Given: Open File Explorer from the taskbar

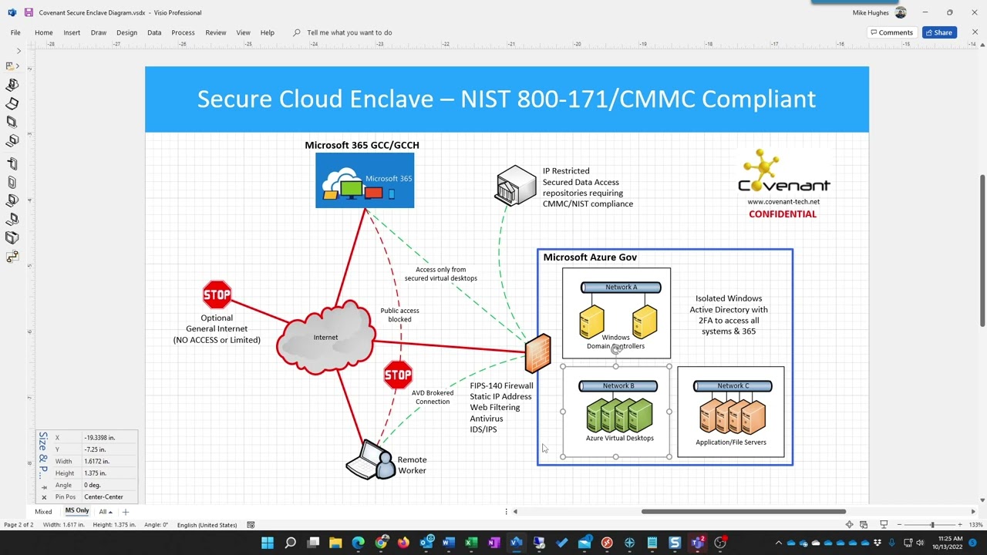Looking at the screenshot, I should 335,543.
